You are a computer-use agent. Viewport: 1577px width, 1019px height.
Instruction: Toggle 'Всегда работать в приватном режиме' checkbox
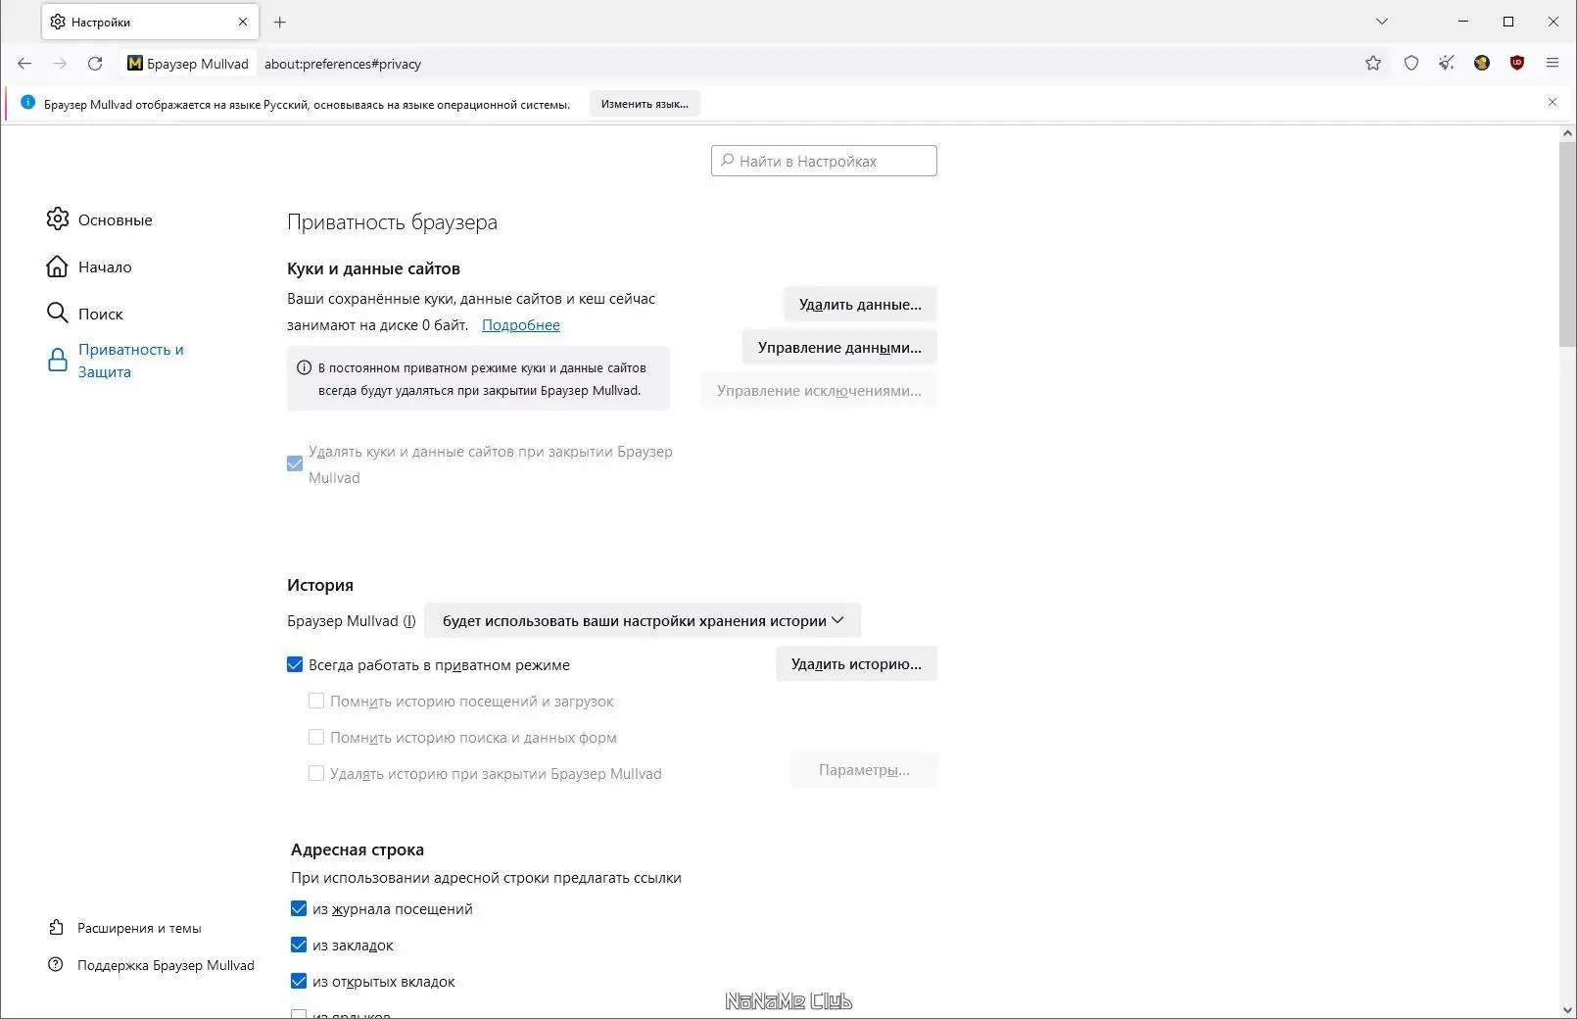295,664
